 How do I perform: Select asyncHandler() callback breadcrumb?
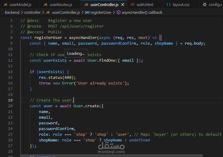point(142,13)
